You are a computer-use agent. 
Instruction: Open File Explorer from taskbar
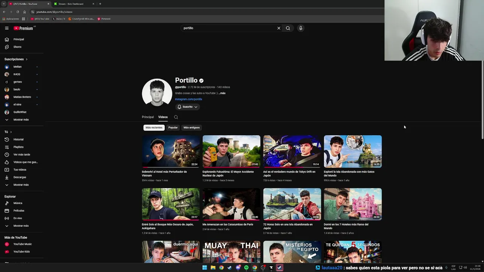click(x=213, y=267)
